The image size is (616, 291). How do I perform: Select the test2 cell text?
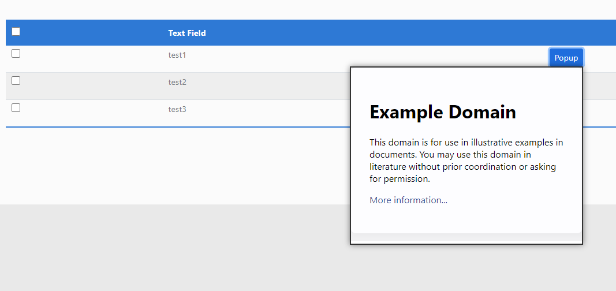click(177, 82)
